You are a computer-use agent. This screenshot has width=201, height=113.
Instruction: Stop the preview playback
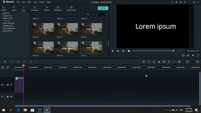pos(129,51)
